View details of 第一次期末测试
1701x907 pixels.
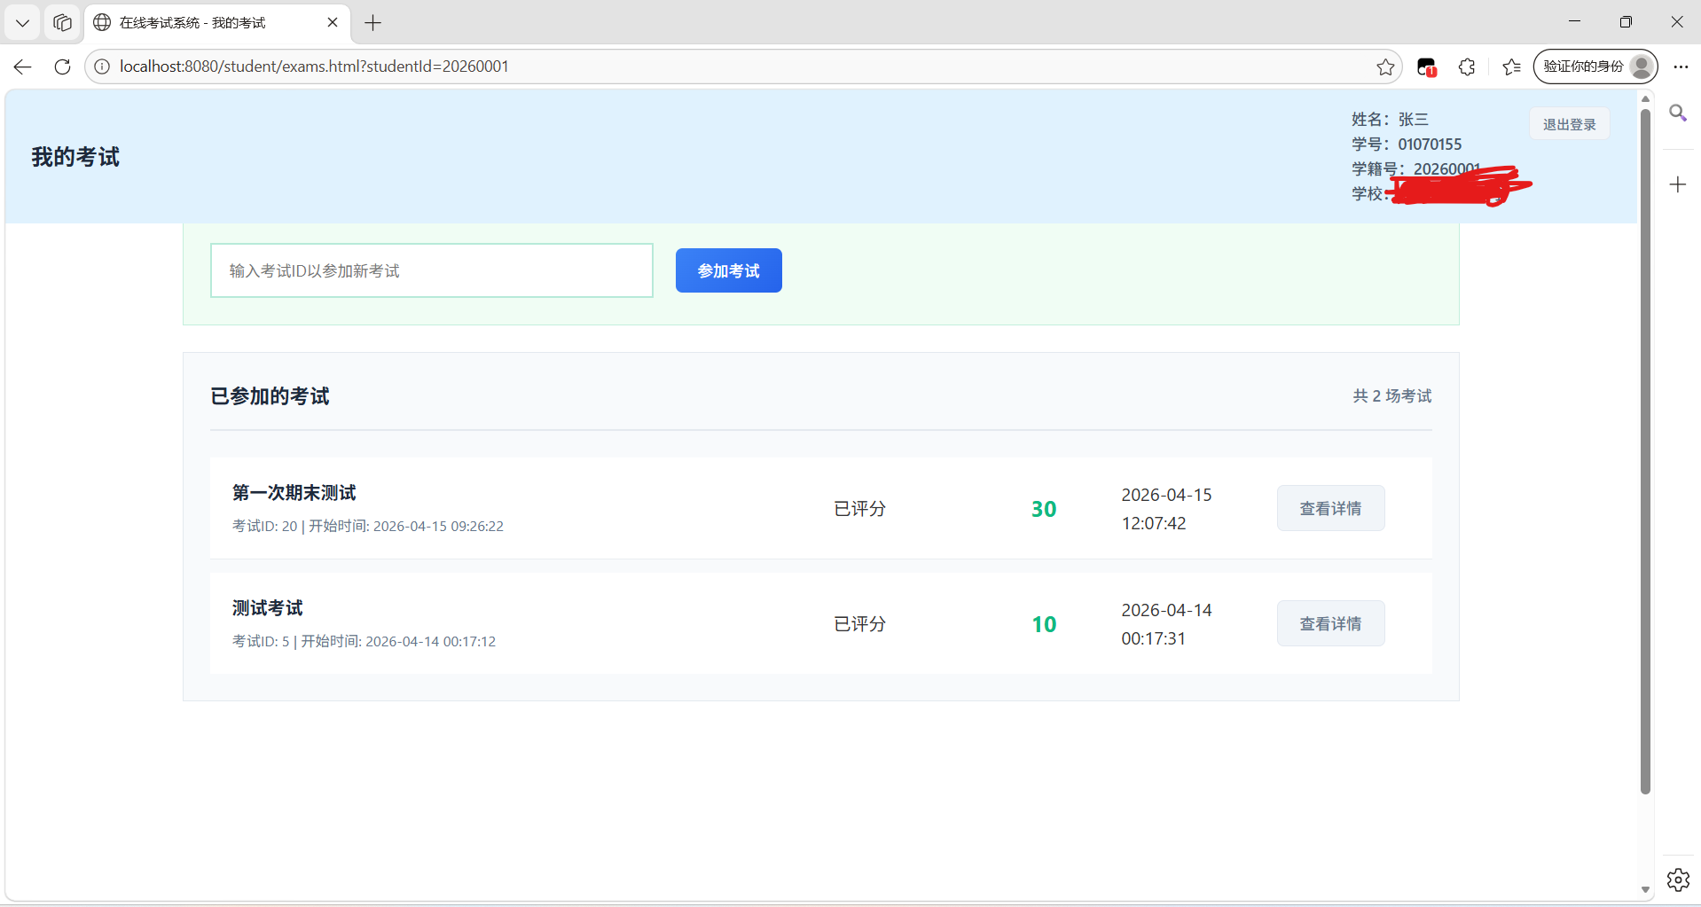tap(1330, 508)
